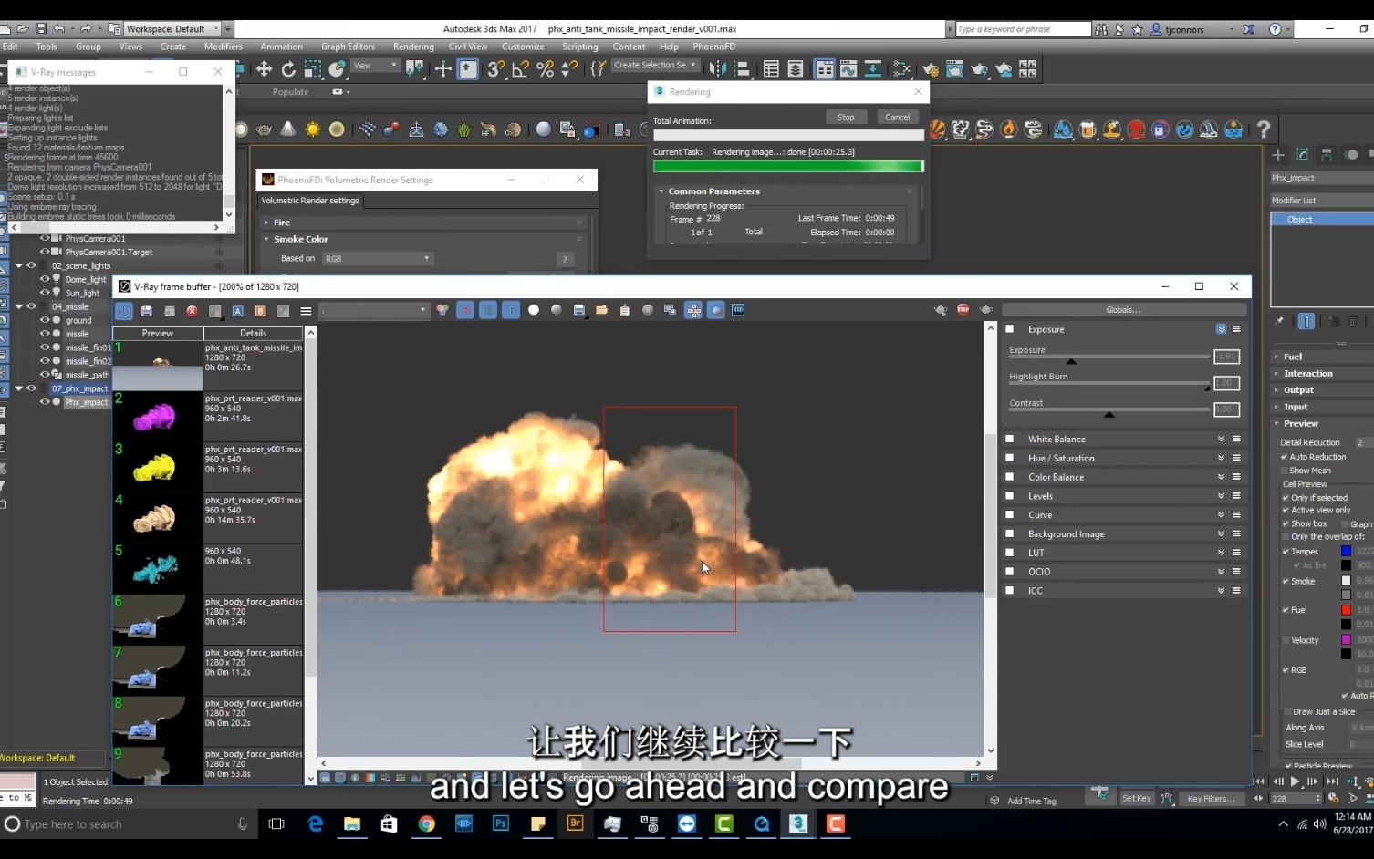Select the Red channel in VRay frame buffer
Screen dimensions: 1374x859
pyautogui.click(x=465, y=310)
